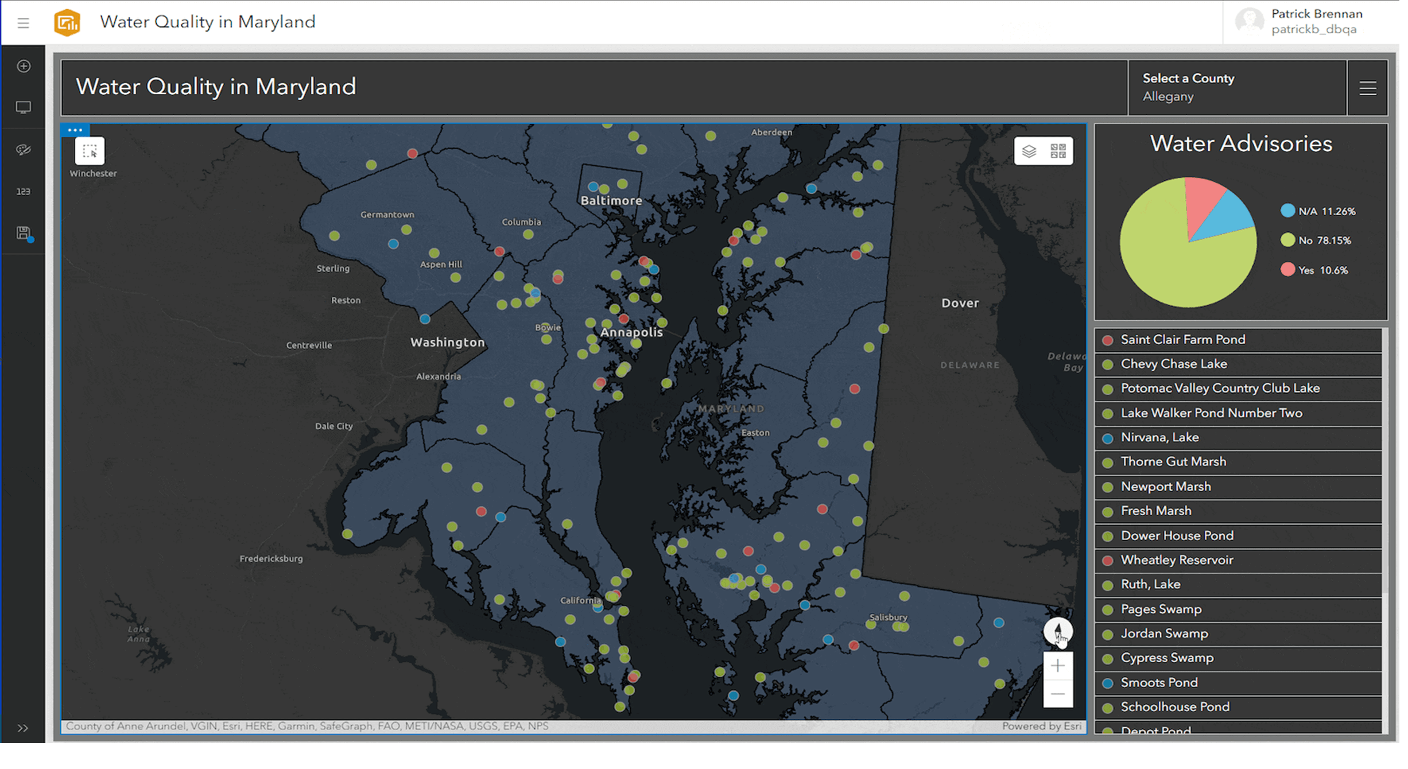The width and height of the screenshot is (1408, 769).
Task: Select Wheatley Reservoir in the list
Action: tap(1177, 560)
